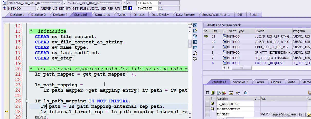Open the Structures tab
This screenshot has width=311, height=119.
pyautogui.click(x=102, y=15)
